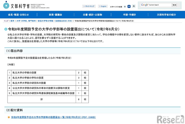Set text size to small (小)

(x=125, y=7)
